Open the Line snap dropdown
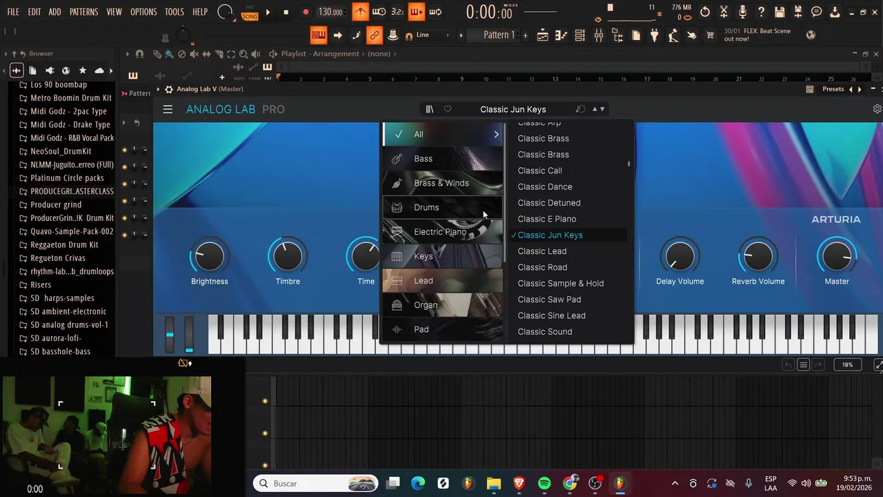Viewport: 883px width, 497px height. click(431, 35)
